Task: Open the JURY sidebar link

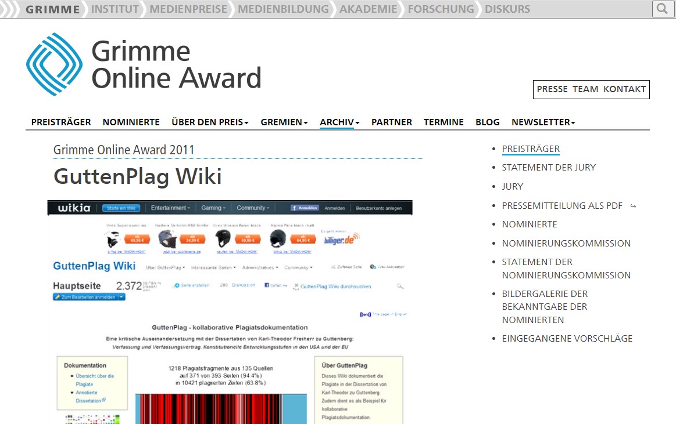Action: [x=513, y=187]
